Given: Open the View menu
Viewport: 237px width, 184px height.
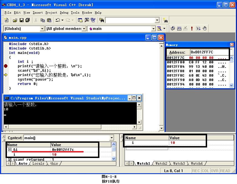Looking at the screenshot, I should click(27, 12).
